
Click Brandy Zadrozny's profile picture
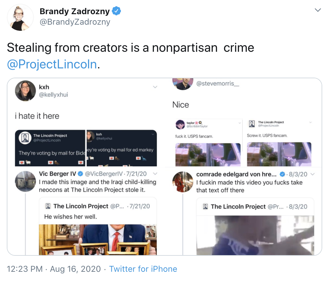tap(20, 18)
